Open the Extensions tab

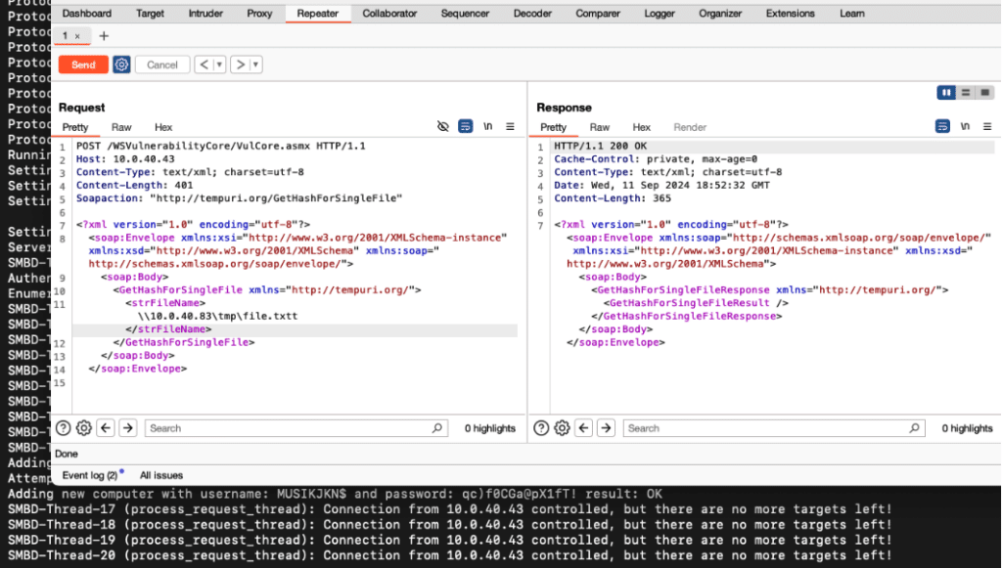pyautogui.click(x=791, y=14)
